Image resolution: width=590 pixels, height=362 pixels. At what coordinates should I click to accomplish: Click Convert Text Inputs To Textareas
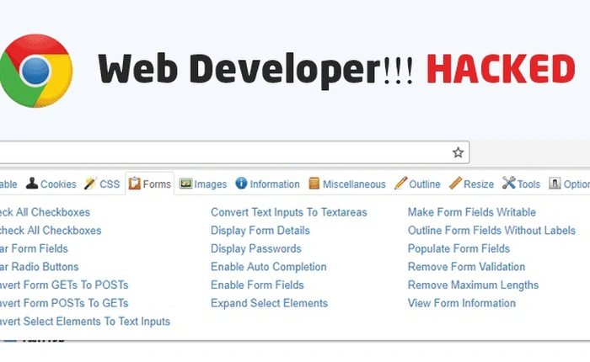pyautogui.click(x=288, y=212)
